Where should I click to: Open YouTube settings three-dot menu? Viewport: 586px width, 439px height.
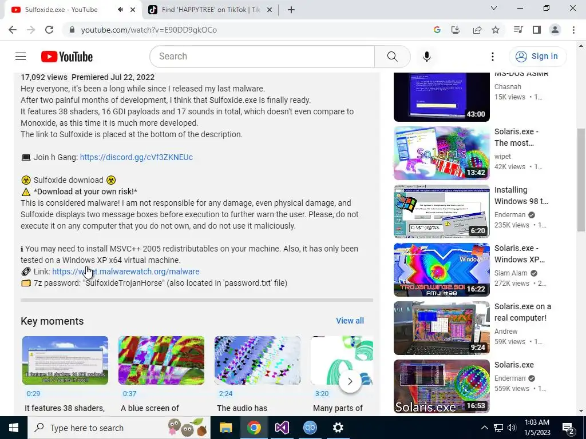[x=493, y=57]
